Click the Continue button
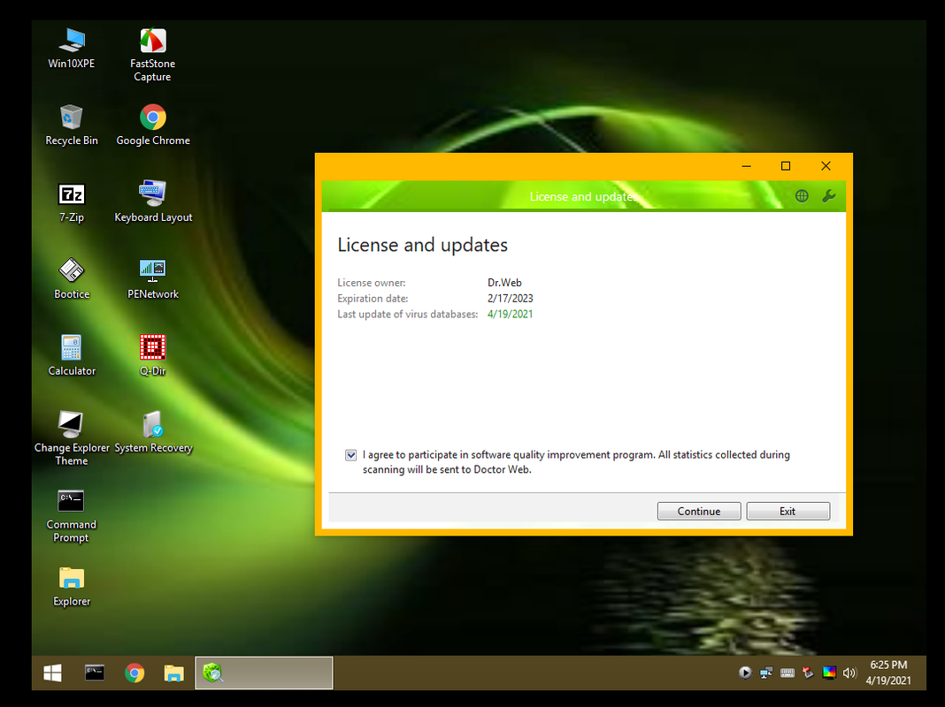Image resolution: width=945 pixels, height=707 pixels. (x=699, y=511)
